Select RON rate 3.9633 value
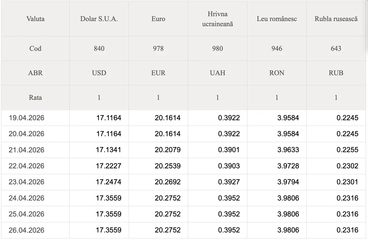368x240 pixels. (288, 150)
